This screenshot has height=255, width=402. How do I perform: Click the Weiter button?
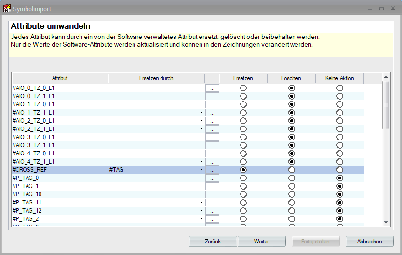click(x=261, y=242)
